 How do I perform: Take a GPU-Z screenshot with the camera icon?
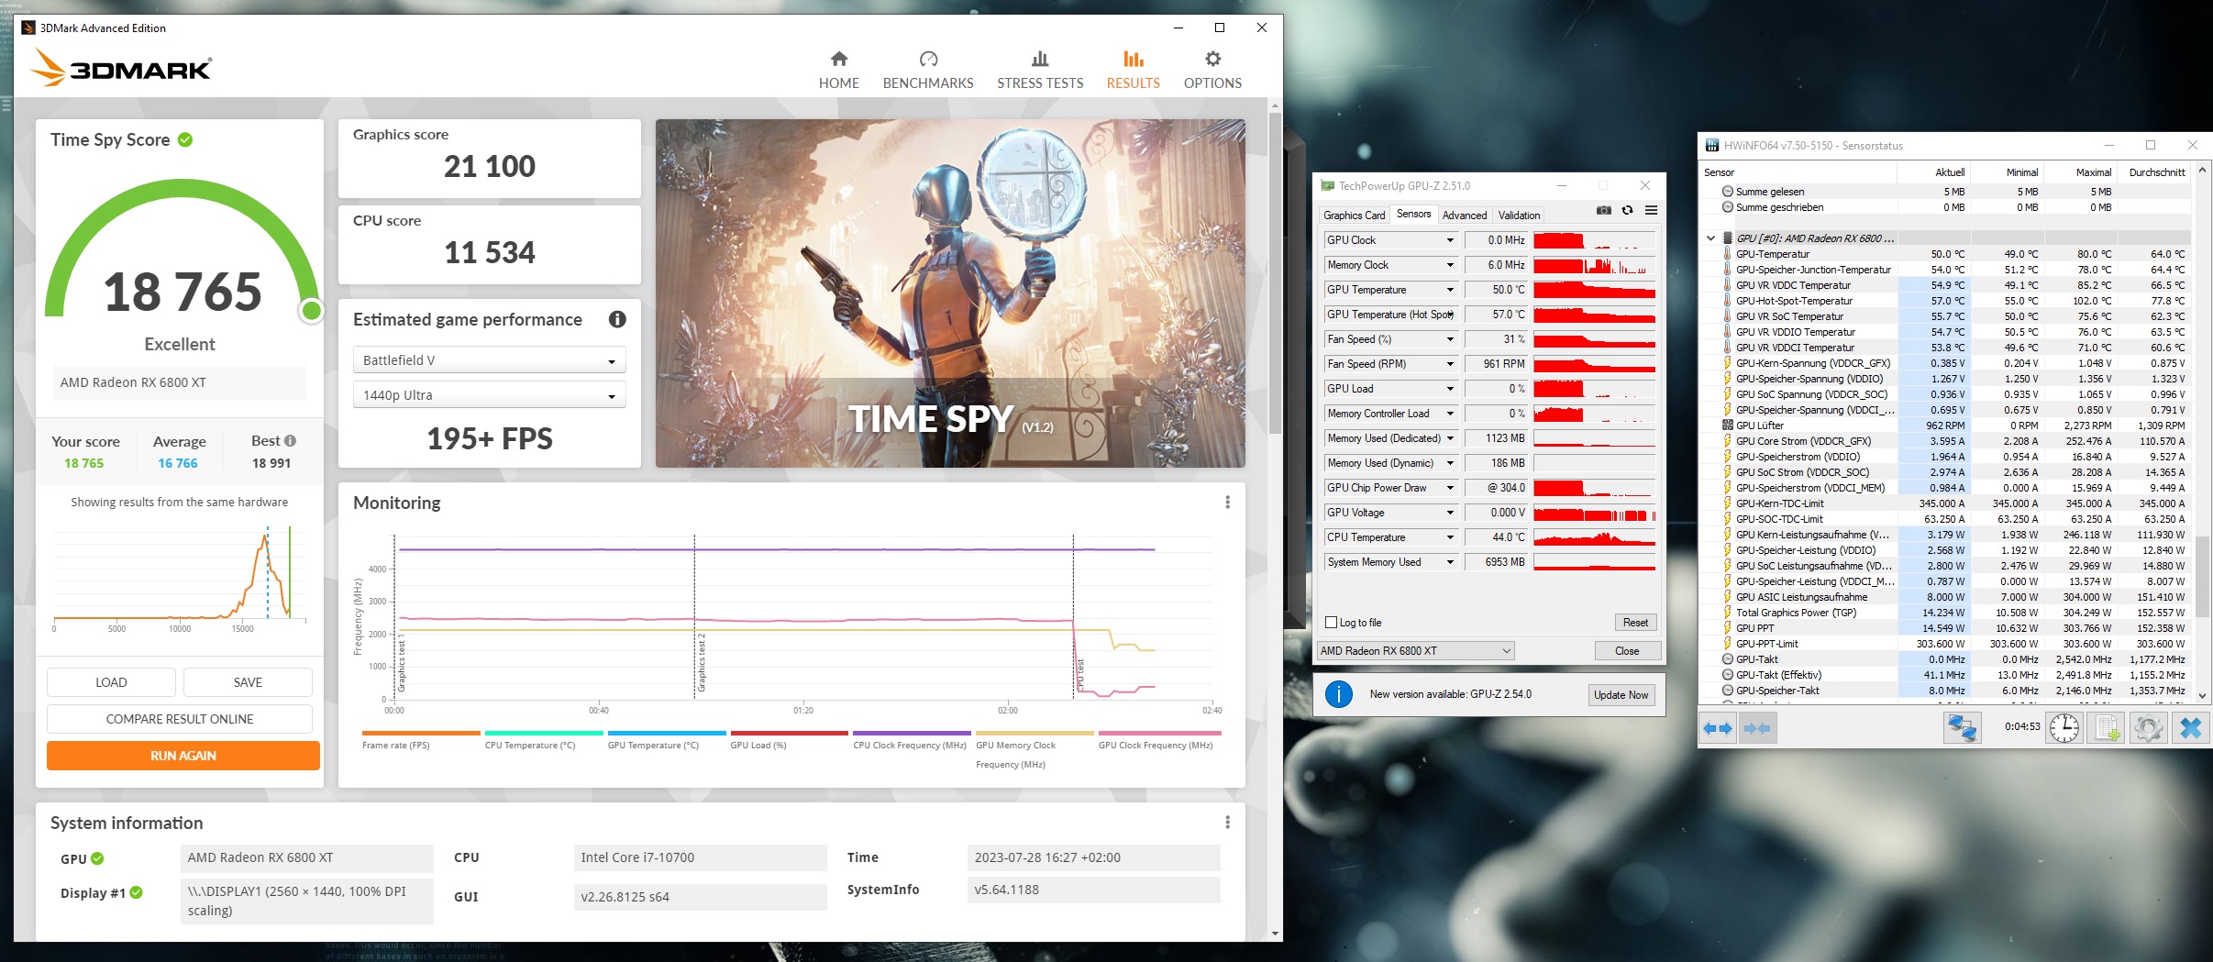point(1603,210)
